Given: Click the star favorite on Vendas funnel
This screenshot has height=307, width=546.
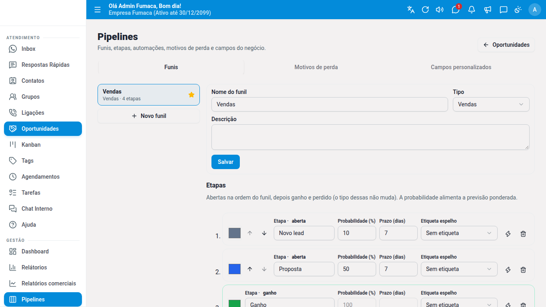Looking at the screenshot, I should (191, 95).
